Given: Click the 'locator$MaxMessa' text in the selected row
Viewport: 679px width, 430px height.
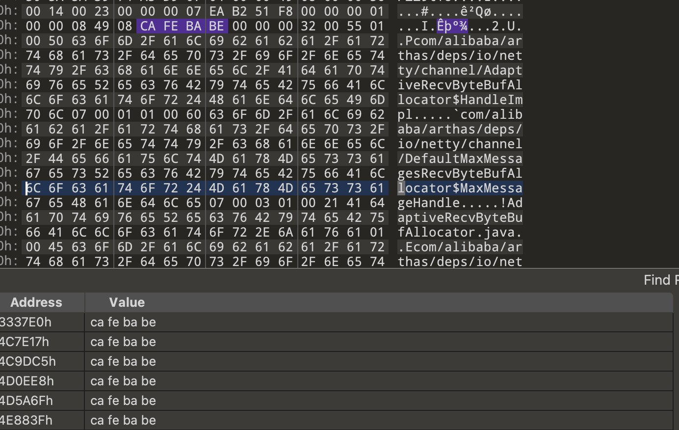Looking at the screenshot, I should pyautogui.click(x=460, y=188).
